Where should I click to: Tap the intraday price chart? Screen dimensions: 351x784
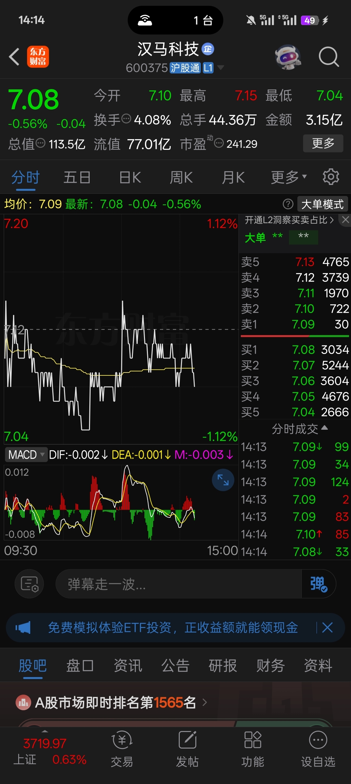pos(121,329)
